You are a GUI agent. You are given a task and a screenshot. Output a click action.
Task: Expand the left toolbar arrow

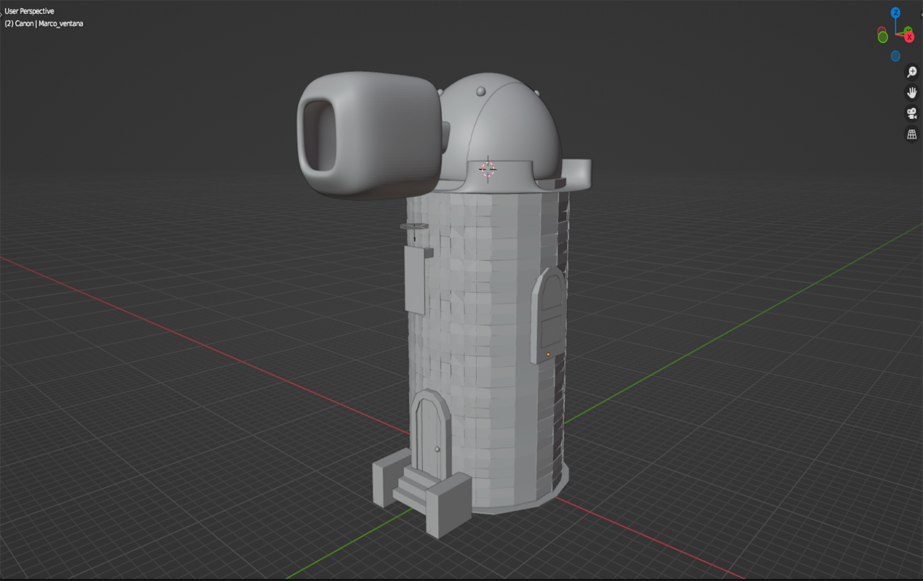point(2,12)
